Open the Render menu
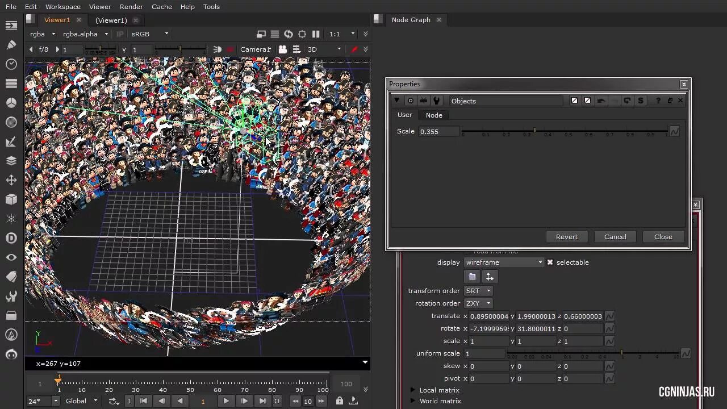Image resolution: width=727 pixels, height=409 pixels. click(x=131, y=7)
